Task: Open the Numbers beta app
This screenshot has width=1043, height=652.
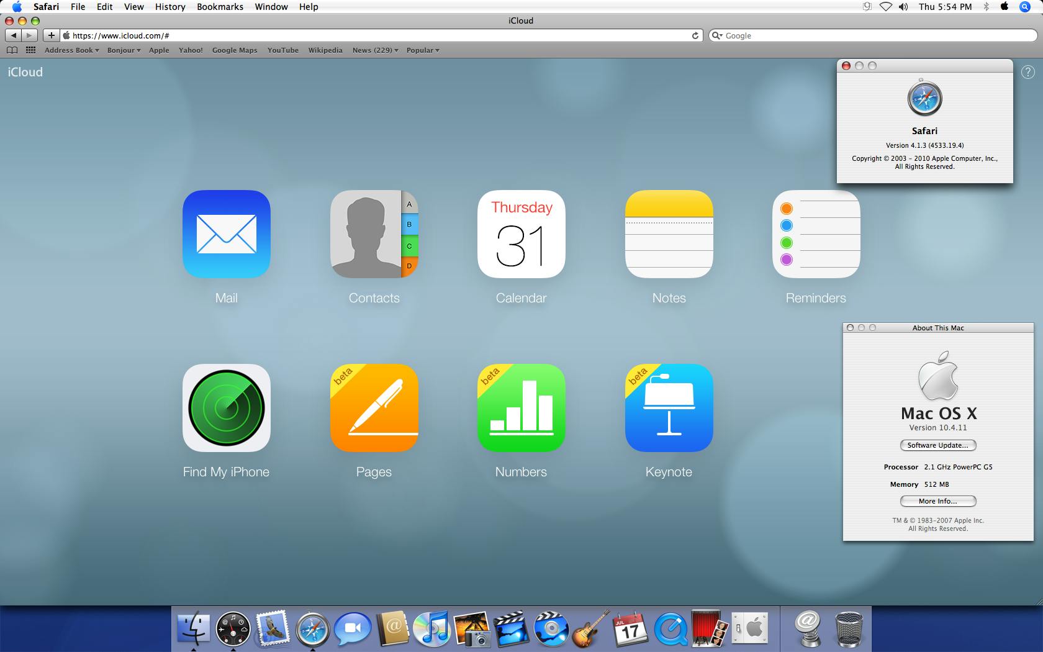Action: (x=521, y=408)
